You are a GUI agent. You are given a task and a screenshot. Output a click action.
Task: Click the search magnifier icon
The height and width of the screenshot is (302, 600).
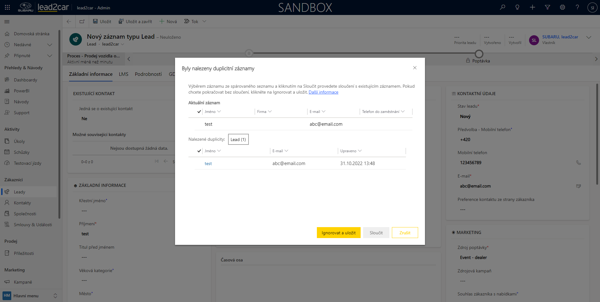click(502, 7)
